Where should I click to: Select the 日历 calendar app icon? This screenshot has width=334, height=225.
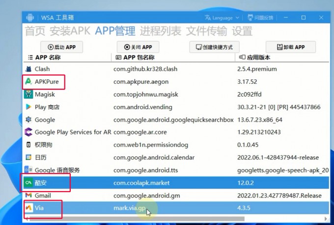(x=28, y=157)
